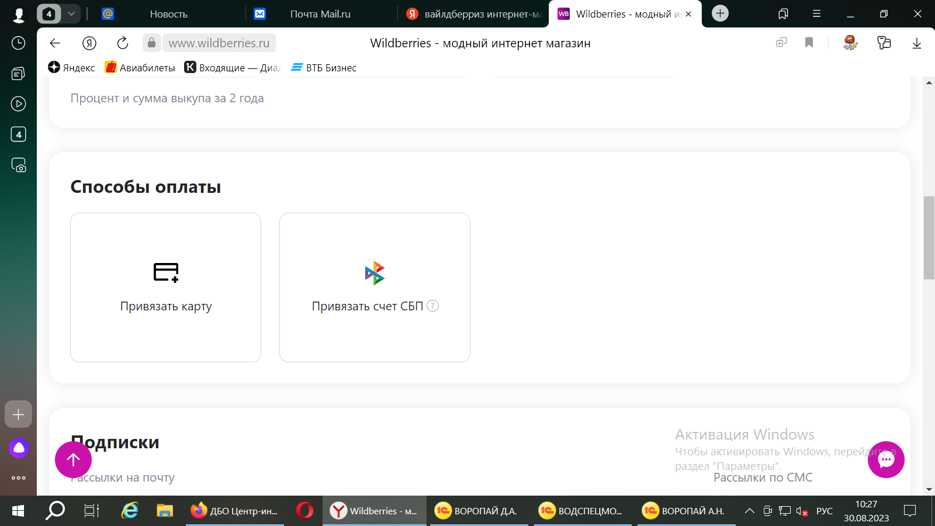Open ВТБ Бизнес bookmark
The image size is (935, 526).
tap(324, 68)
